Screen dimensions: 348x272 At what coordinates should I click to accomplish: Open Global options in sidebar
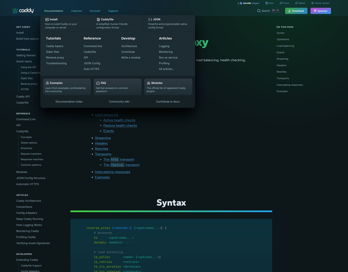29,143
